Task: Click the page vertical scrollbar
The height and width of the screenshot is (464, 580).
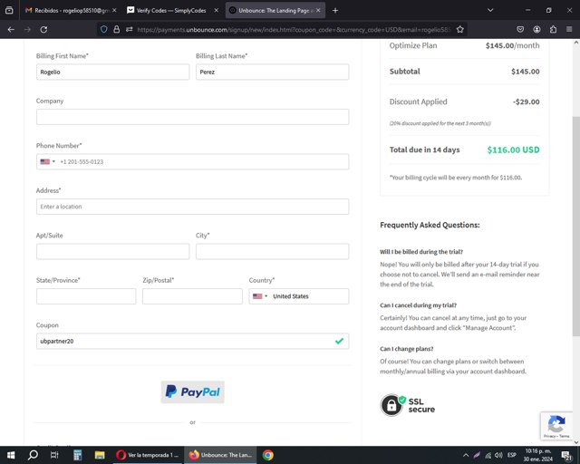Action: [576, 226]
